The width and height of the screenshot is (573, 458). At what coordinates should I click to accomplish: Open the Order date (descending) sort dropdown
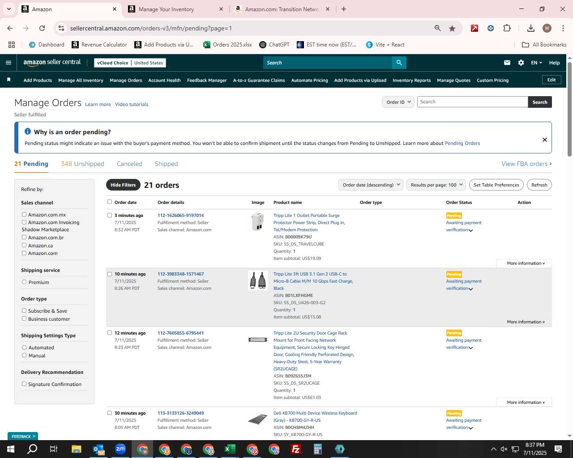(x=370, y=185)
